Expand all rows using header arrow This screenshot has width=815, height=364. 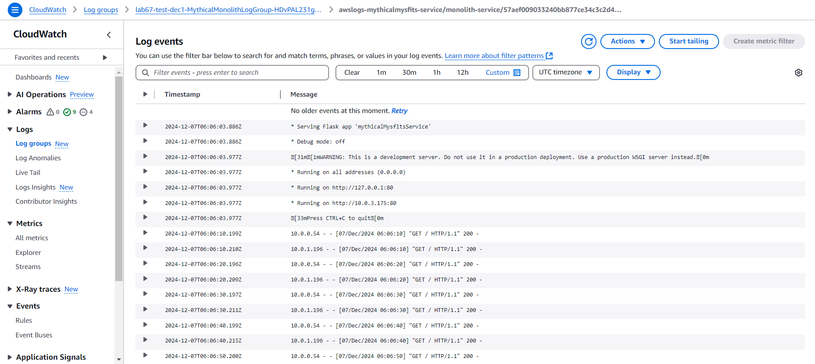145,94
